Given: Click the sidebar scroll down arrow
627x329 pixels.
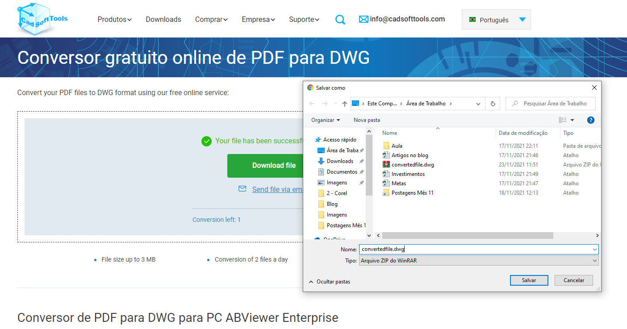Looking at the screenshot, I should click(369, 235).
